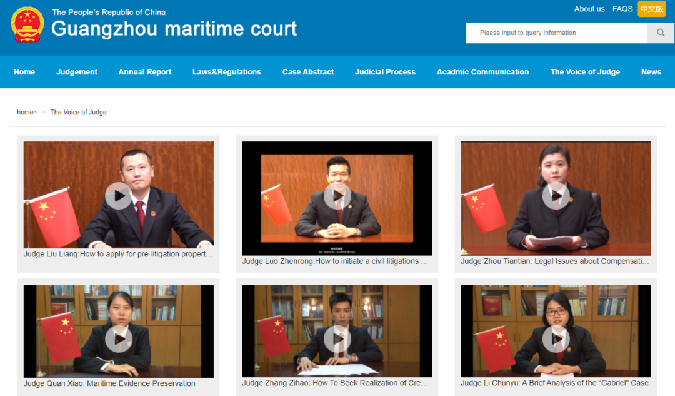Open the Annual Report section
675x396 pixels.
pos(145,72)
